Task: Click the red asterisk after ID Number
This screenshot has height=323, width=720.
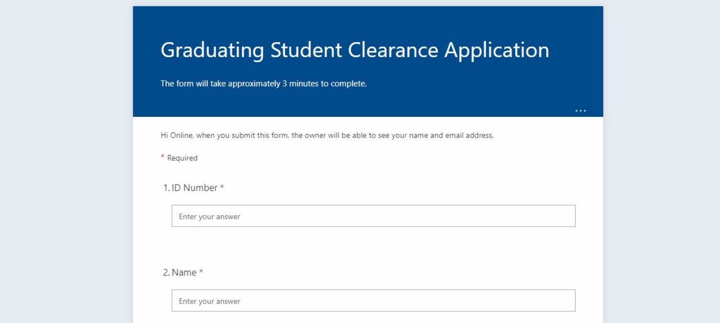Action: tap(222, 187)
